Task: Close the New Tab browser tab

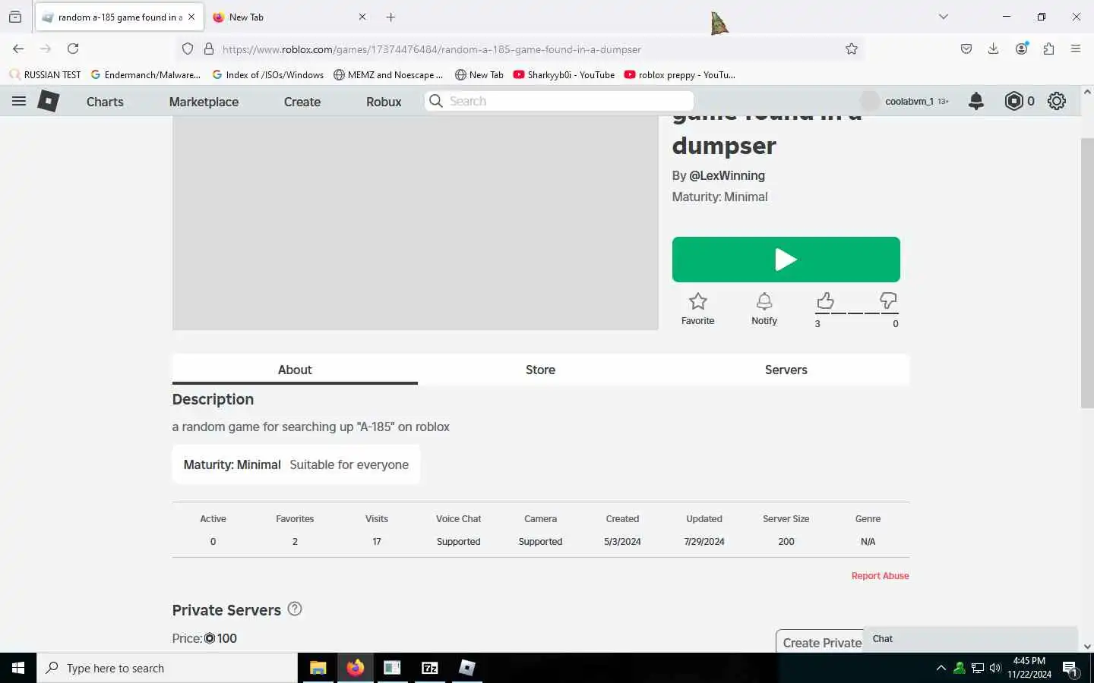Action: click(362, 17)
